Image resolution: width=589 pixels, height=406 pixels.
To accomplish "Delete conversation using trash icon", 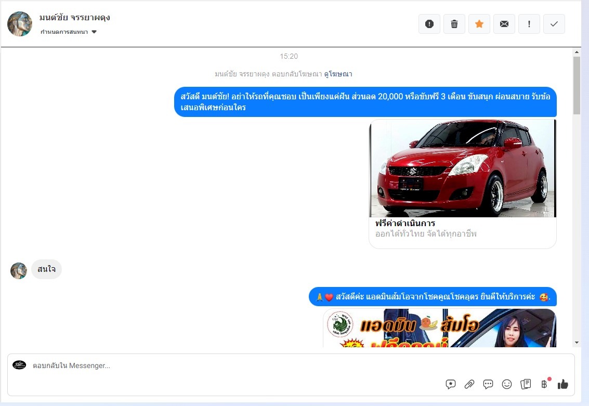I will [454, 24].
